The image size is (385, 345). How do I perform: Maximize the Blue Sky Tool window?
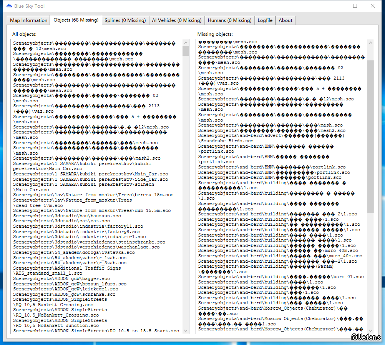(x=355, y=6)
